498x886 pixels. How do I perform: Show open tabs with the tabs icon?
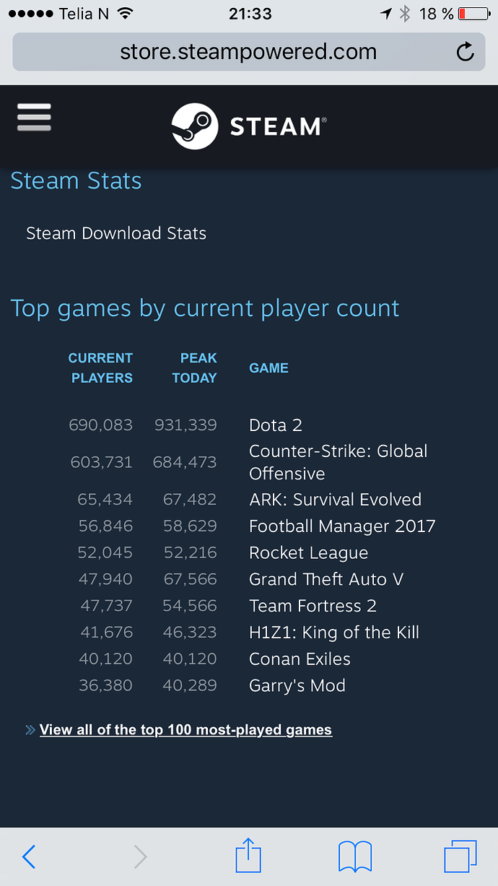[460, 856]
